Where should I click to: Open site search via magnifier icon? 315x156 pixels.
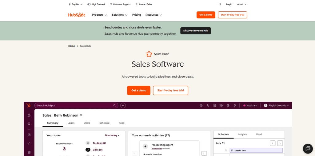pos(220,4)
